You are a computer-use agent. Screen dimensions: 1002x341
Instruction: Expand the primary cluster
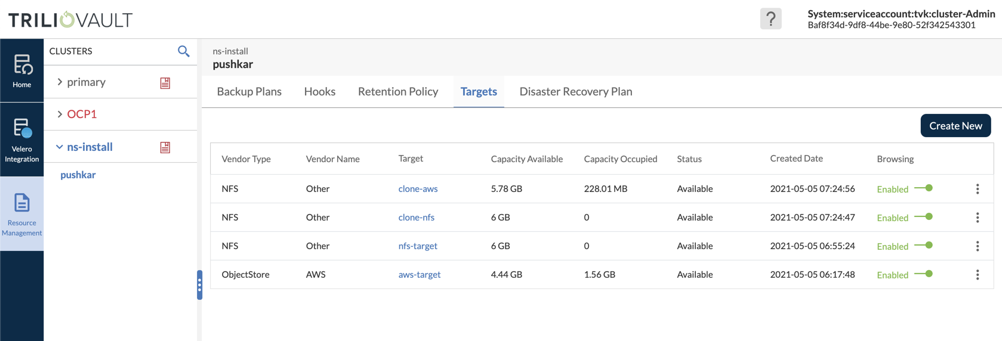pos(60,82)
